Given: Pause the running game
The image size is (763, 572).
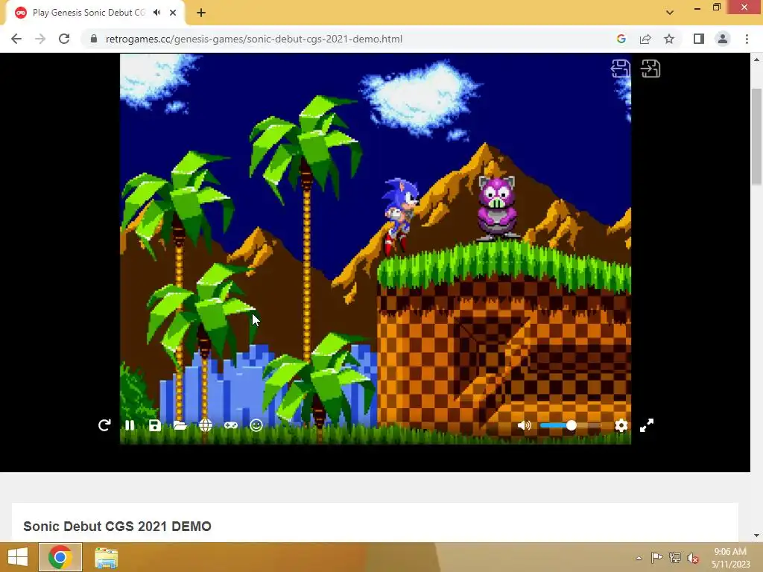Looking at the screenshot, I should click(130, 425).
